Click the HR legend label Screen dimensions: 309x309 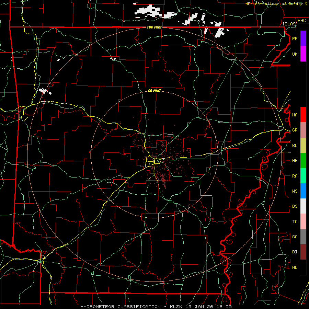pyautogui.click(x=295, y=161)
